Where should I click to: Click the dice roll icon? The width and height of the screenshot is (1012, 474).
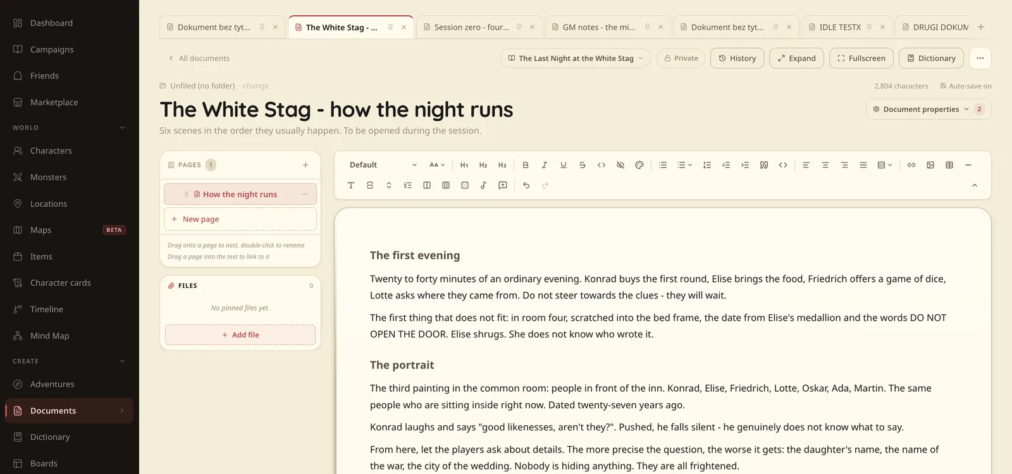[465, 185]
